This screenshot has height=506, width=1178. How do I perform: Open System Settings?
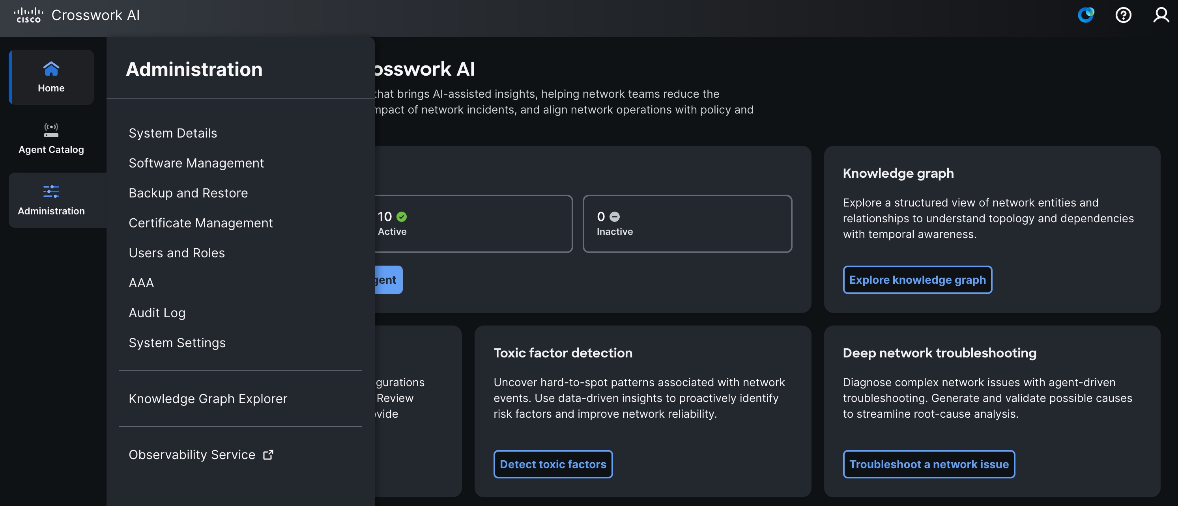point(178,342)
